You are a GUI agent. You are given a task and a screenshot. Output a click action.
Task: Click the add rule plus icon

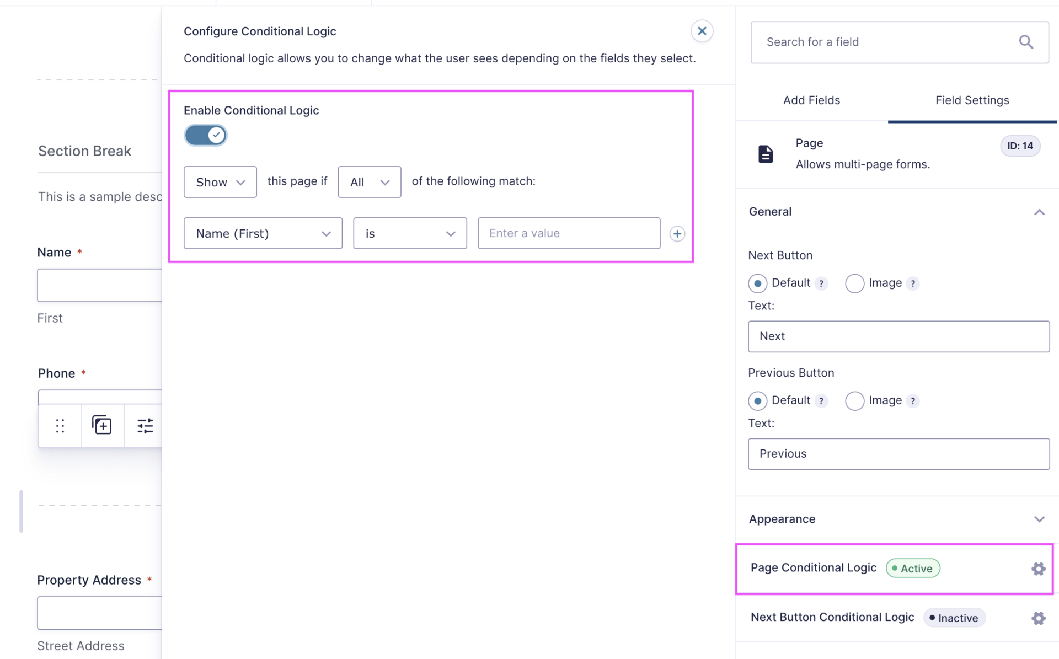point(677,233)
